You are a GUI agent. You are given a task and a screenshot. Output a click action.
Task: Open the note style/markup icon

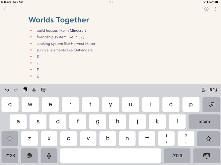203,90
